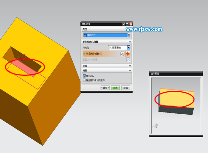Minimize the assembly constraints dialog
Viewport: 208px width, 153px height.
(x=127, y=24)
